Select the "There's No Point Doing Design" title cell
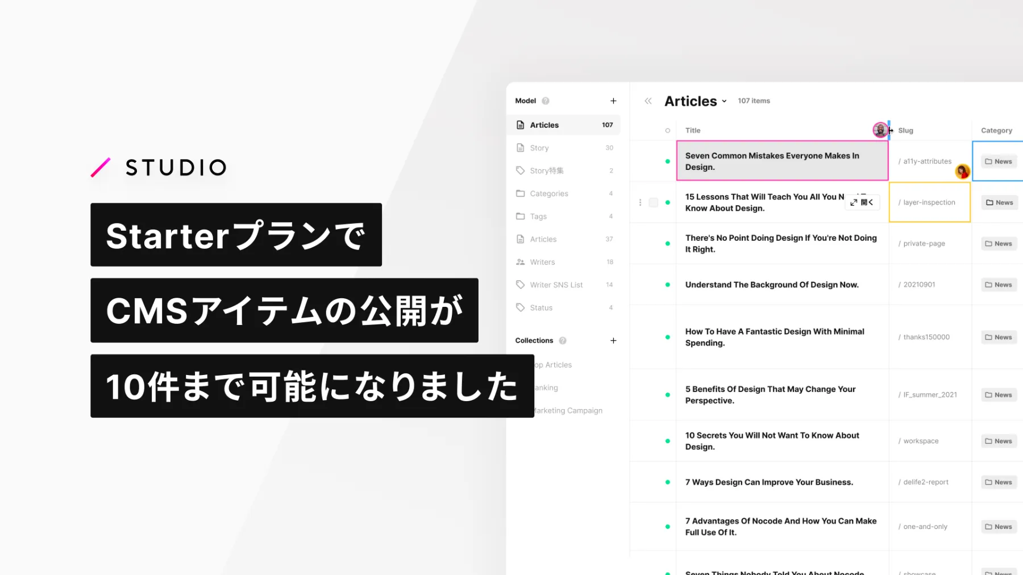Viewport: 1023px width, 575px height. click(782, 244)
